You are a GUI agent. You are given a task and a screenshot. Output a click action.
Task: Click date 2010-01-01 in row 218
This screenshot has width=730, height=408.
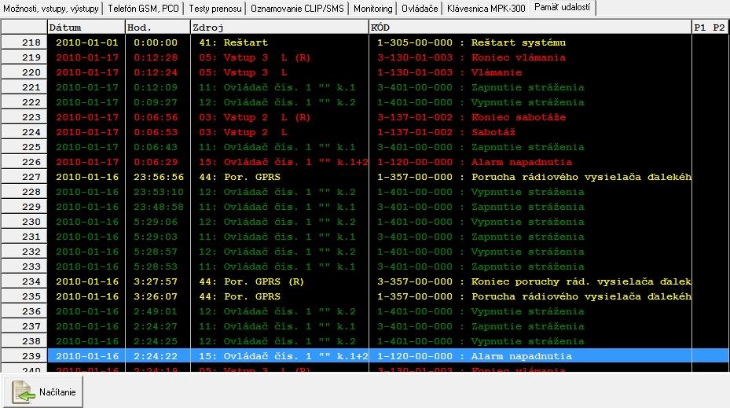click(x=87, y=42)
